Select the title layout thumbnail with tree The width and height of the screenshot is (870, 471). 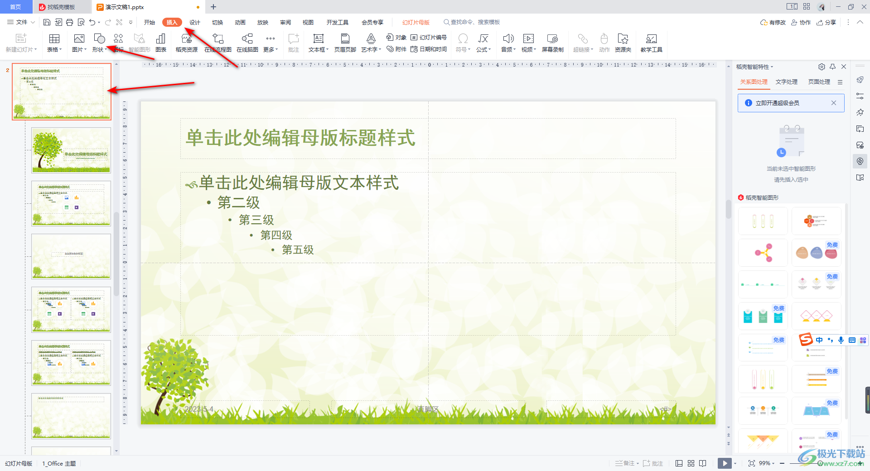tap(71, 150)
